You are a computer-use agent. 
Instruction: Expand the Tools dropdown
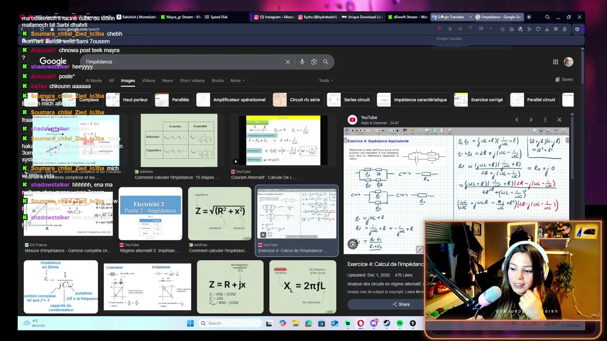[326, 81]
